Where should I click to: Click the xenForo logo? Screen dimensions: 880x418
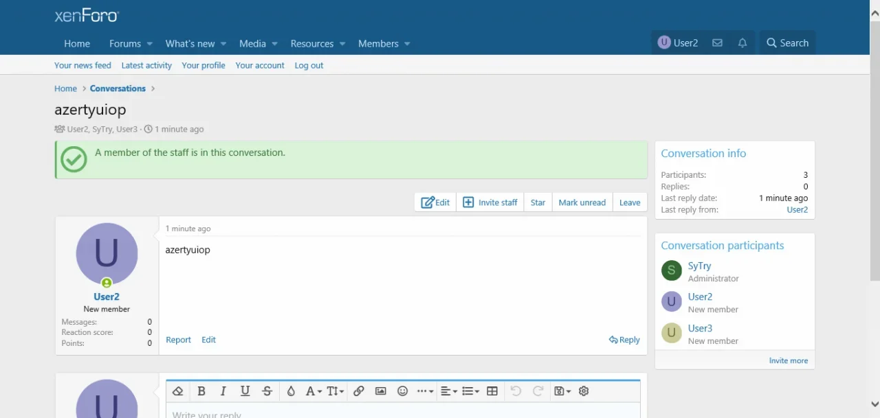click(x=87, y=16)
